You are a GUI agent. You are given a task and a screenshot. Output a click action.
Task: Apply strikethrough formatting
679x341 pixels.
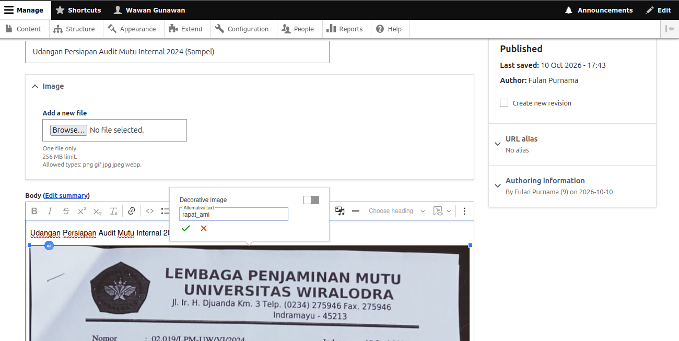(66, 211)
